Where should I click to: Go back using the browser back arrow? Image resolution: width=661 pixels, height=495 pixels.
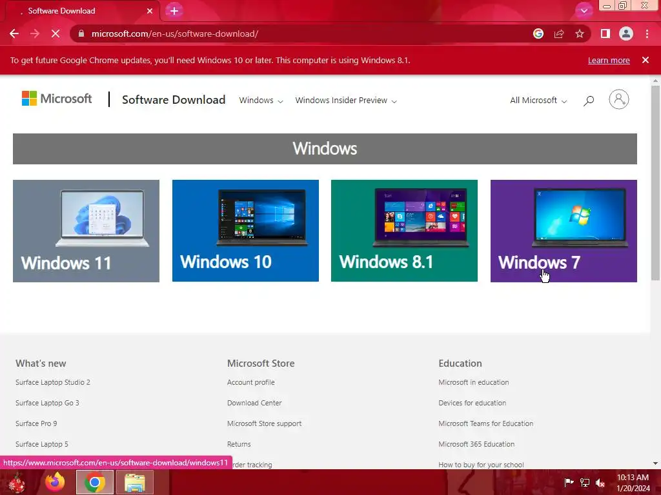(x=14, y=34)
